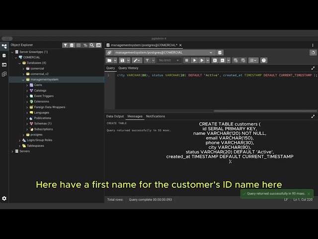The height and width of the screenshot is (239, 318).
Task: Open the Object Explorer sidebar panel icon
Action: (x=4, y=46)
